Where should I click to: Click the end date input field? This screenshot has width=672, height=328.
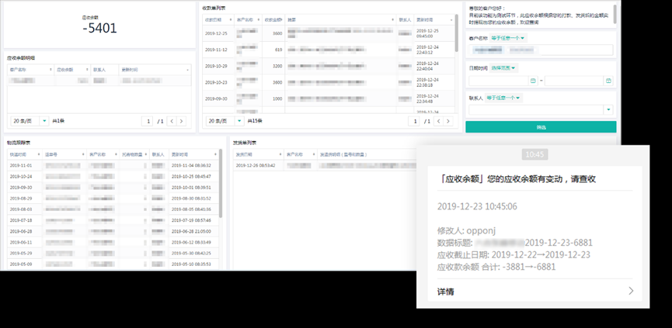(574, 81)
